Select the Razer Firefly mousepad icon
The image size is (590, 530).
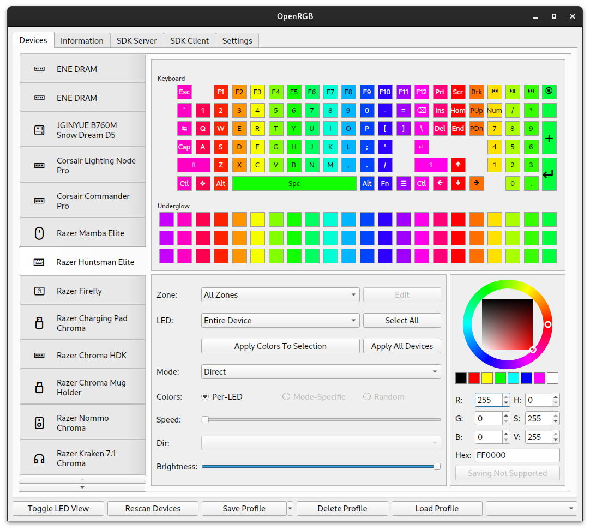pos(38,291)
